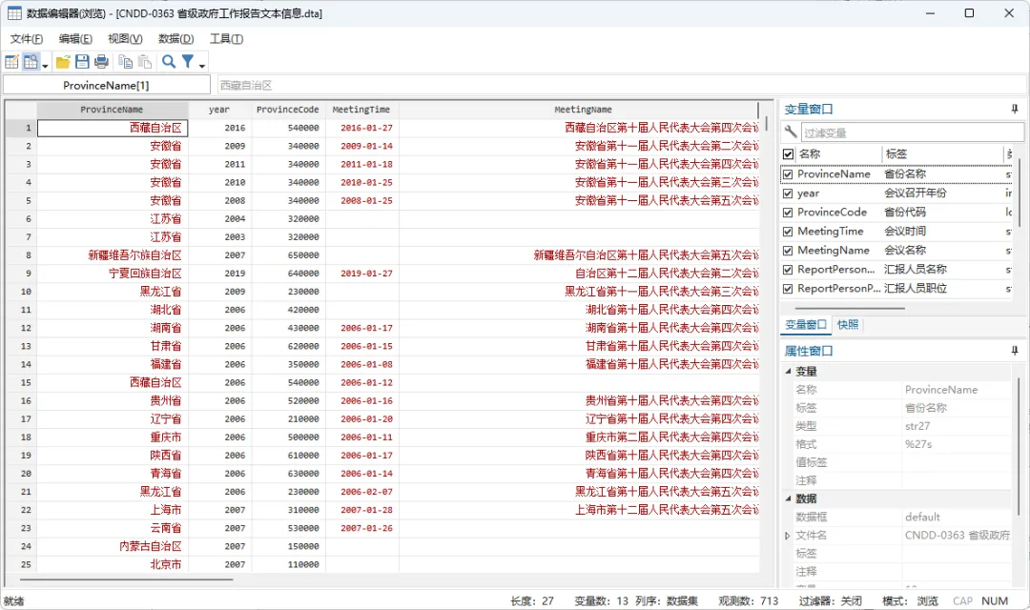1030x610 pixels.
Task: Open the 视图(V) menu
Action: 125,39
